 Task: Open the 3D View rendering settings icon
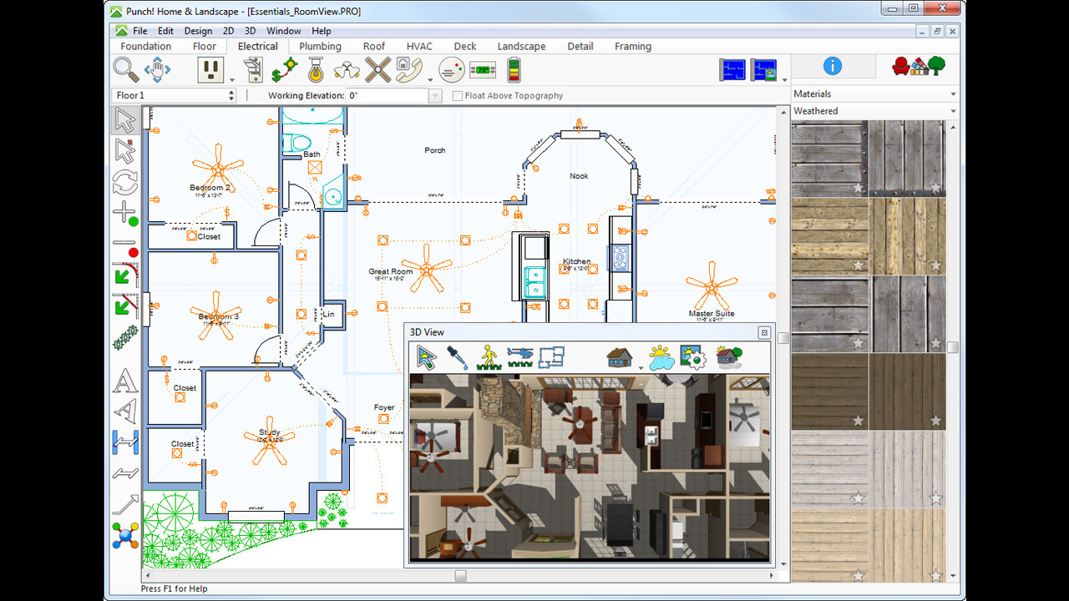[692, 357]
